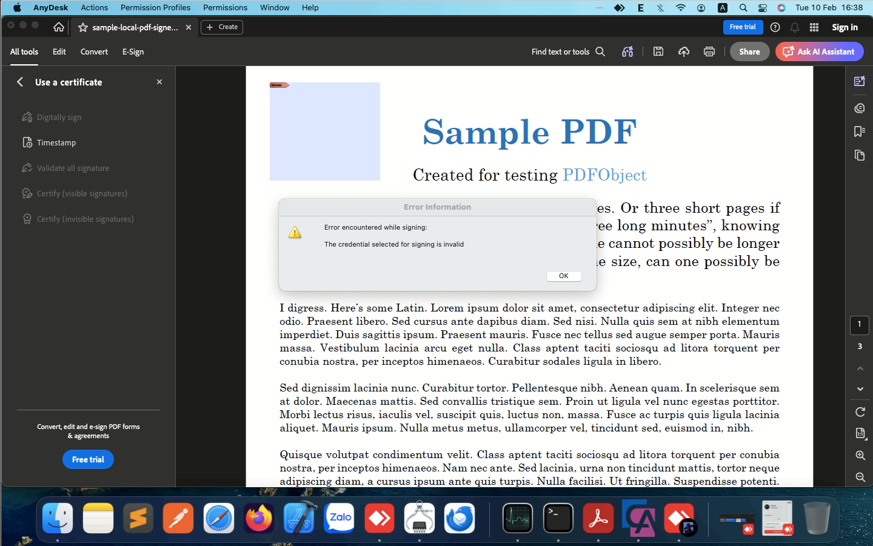Open Firefox from the Dock
Screen dimensions: 873x546
click(x=259, y=518)
